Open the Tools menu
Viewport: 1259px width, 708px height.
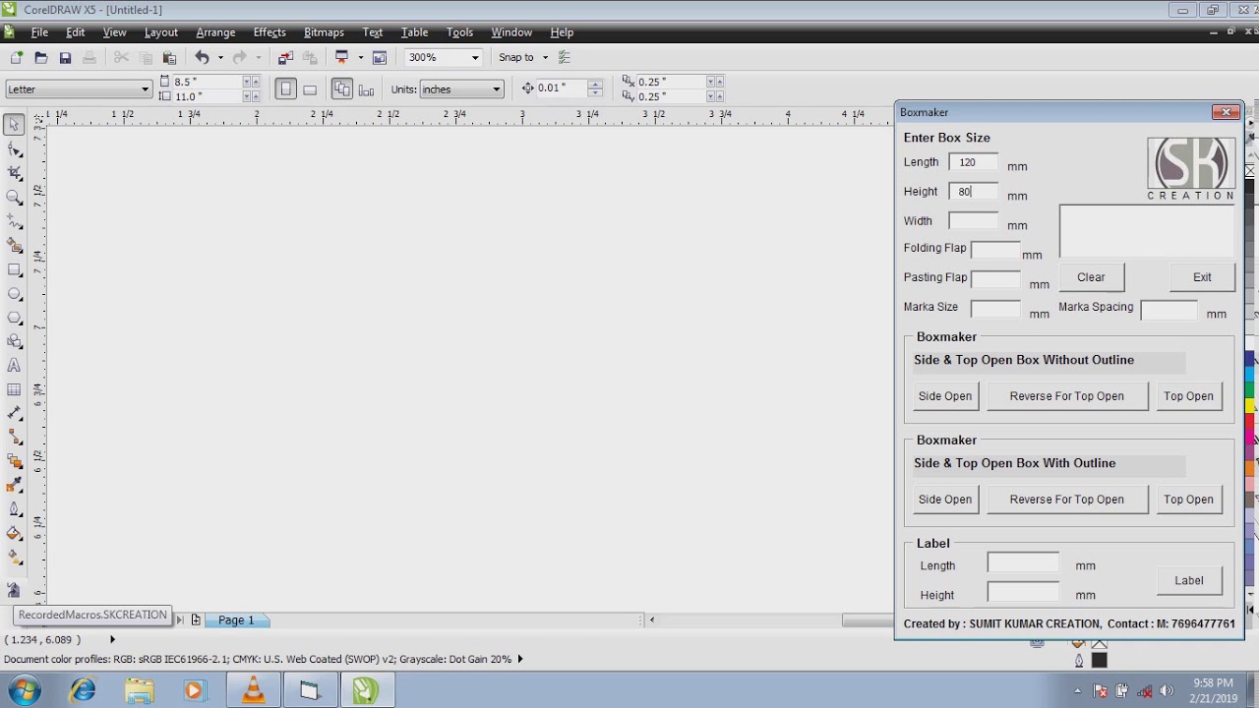point(459,32)
